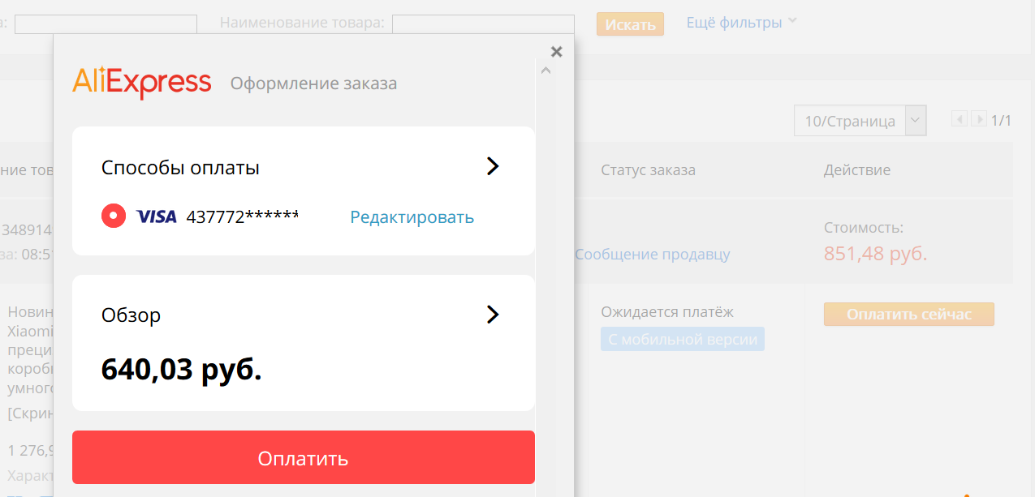Click the dialog scrollbar up arrow
The width and height of the screenshot is (1035, 497).
click(546, 71)
